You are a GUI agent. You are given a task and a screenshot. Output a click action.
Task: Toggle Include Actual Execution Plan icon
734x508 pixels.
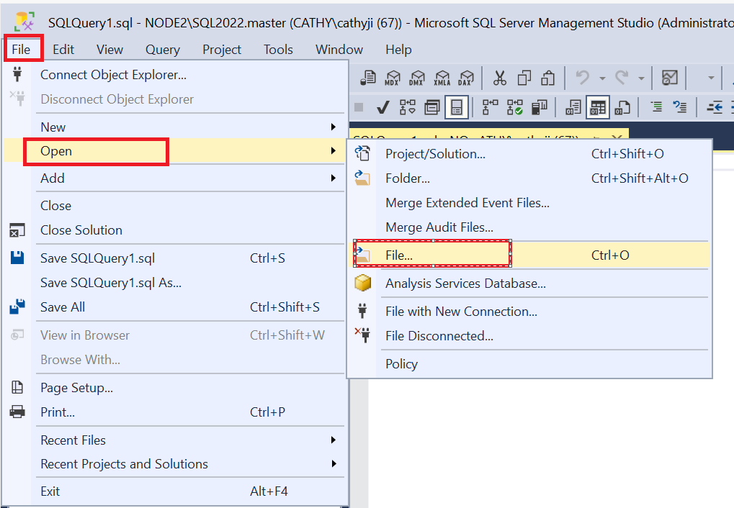coord(490,107)
